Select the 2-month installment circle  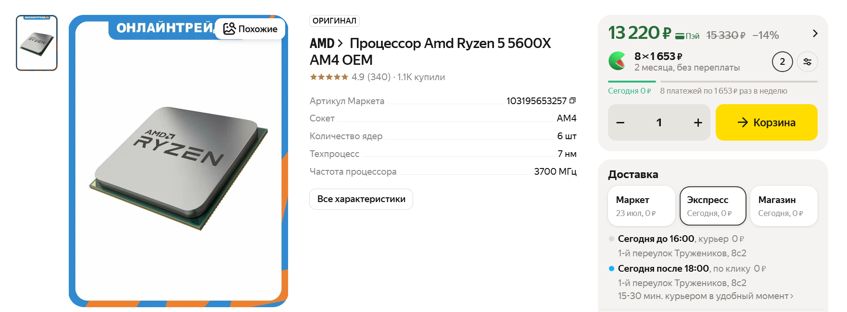pyautogui.click(x=782, y=61)
